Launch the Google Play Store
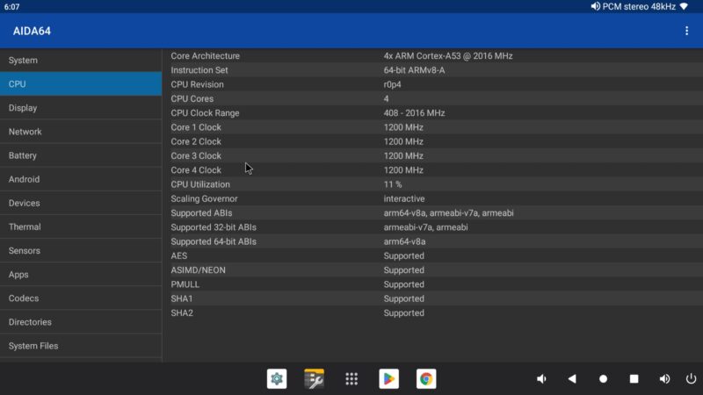The height and width of the screenshot is (395, 703). (388, 379)
